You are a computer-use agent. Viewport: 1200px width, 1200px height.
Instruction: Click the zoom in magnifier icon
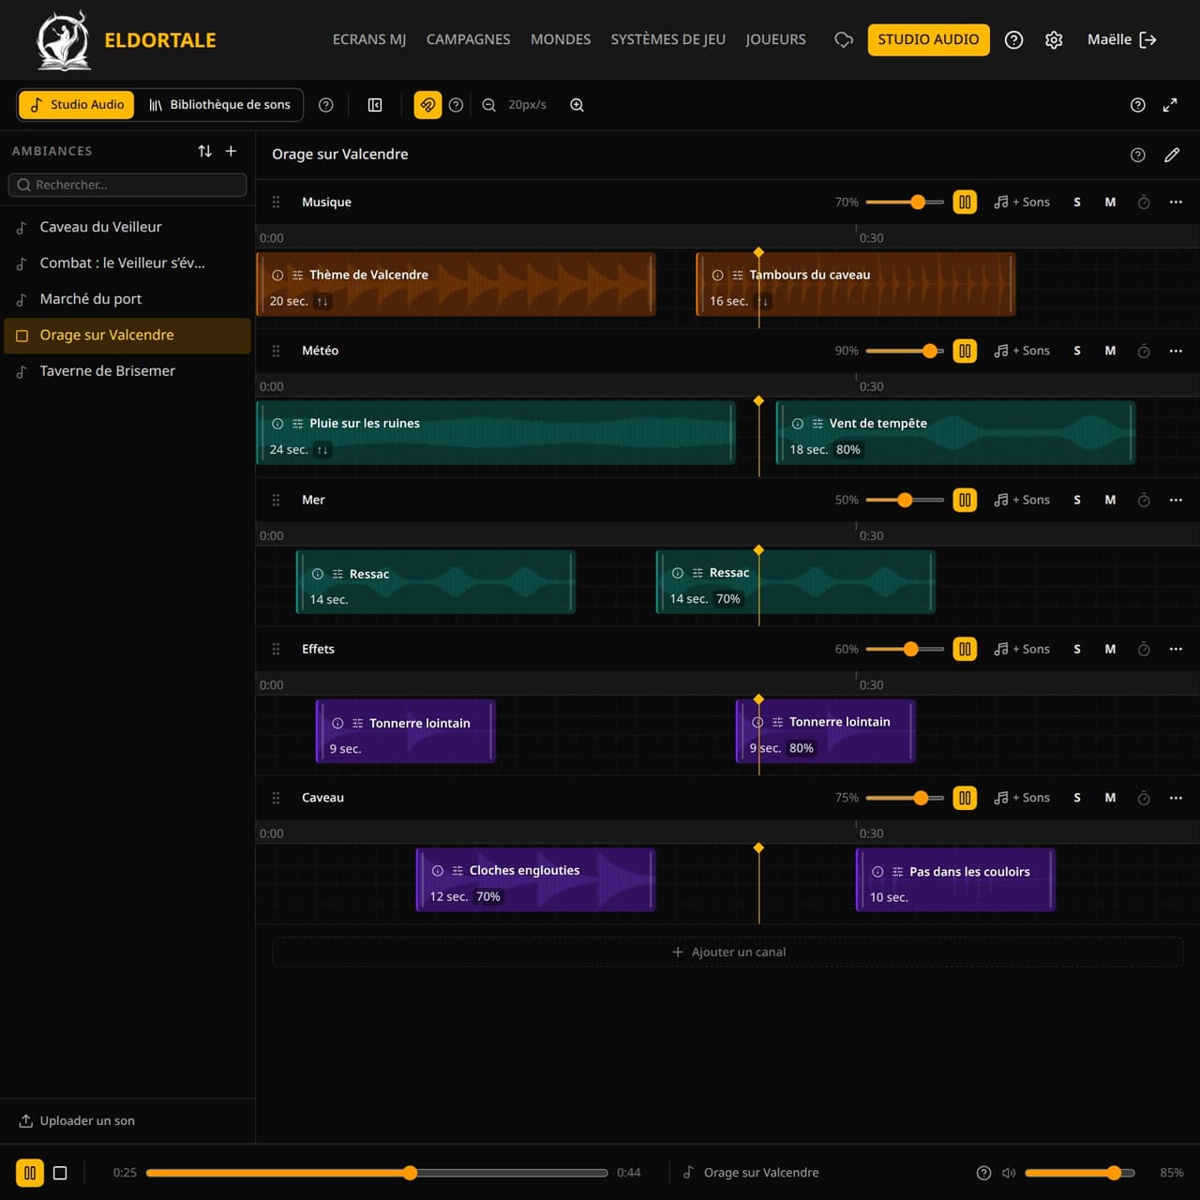pyautogui.click(x=577, y=105)
